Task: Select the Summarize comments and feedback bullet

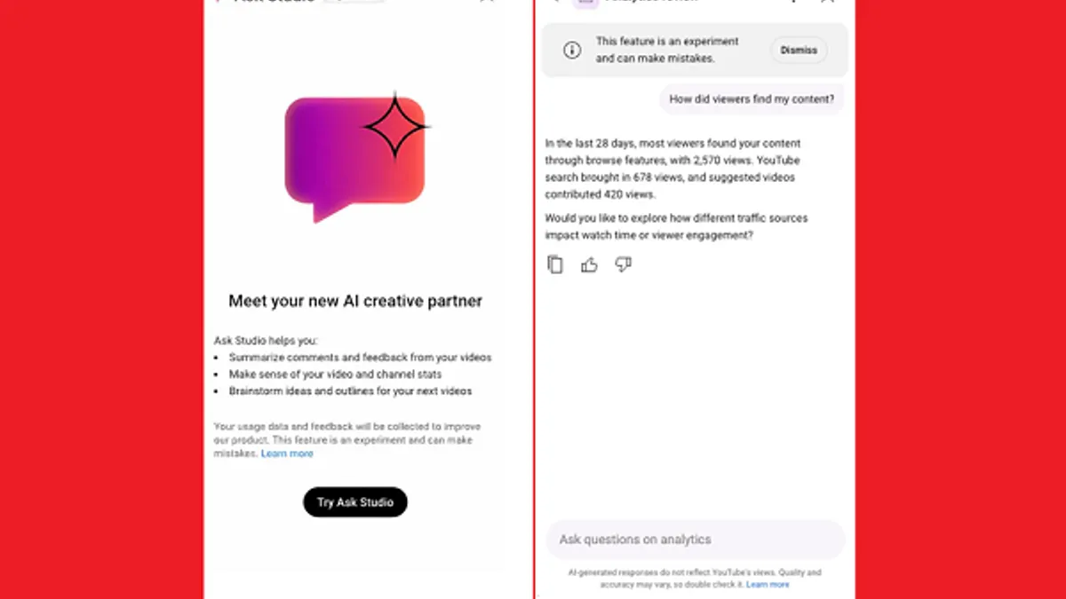Action: tap(360, 358)
